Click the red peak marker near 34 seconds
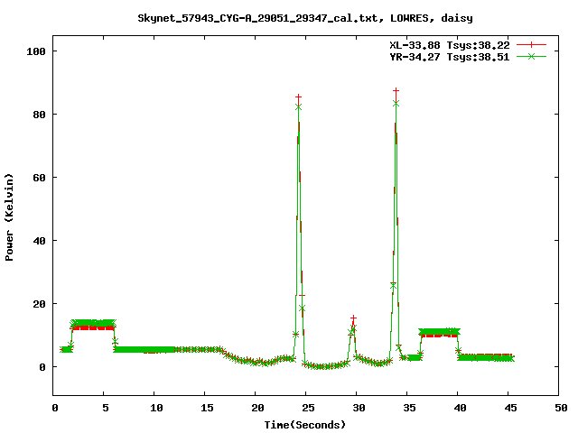This screenshot has height=433, width=578. tap(396, 90)
